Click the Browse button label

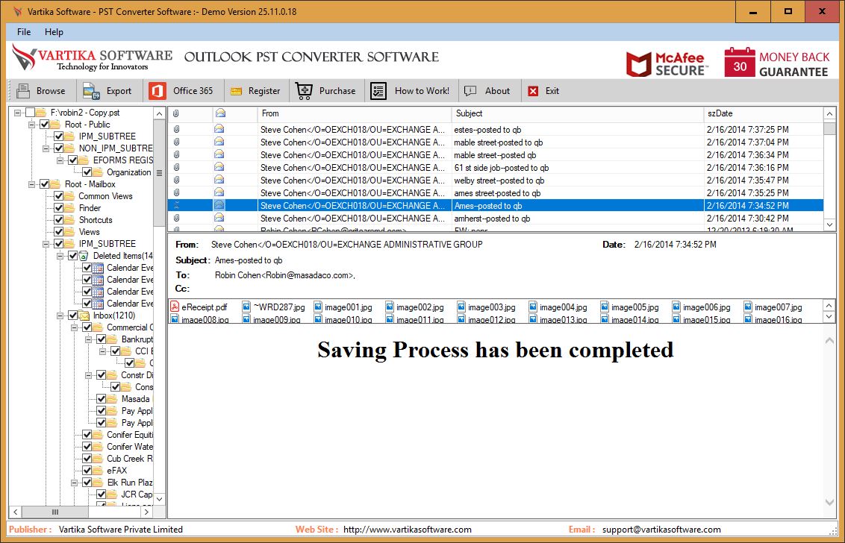coord(51,91)
